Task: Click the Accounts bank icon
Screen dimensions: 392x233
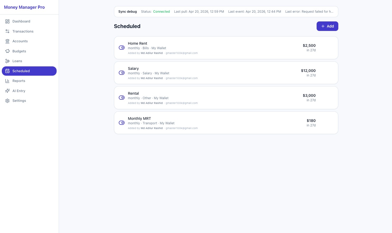Action: point(7,41)
